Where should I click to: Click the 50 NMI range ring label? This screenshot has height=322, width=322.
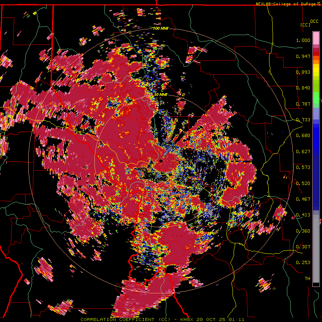click(161, 94)
